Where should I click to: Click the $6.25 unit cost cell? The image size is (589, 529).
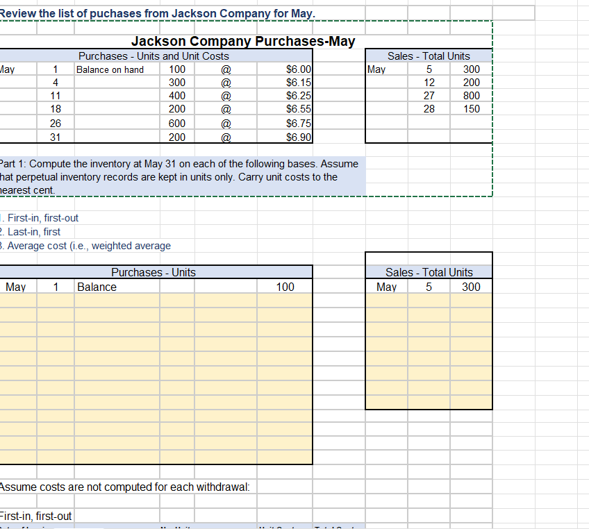pyautogui.click(x=285, y=96)
